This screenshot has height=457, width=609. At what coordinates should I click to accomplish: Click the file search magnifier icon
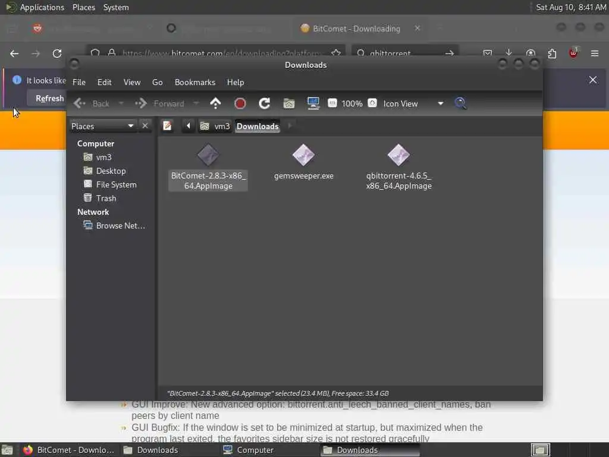tap(461, 104)
